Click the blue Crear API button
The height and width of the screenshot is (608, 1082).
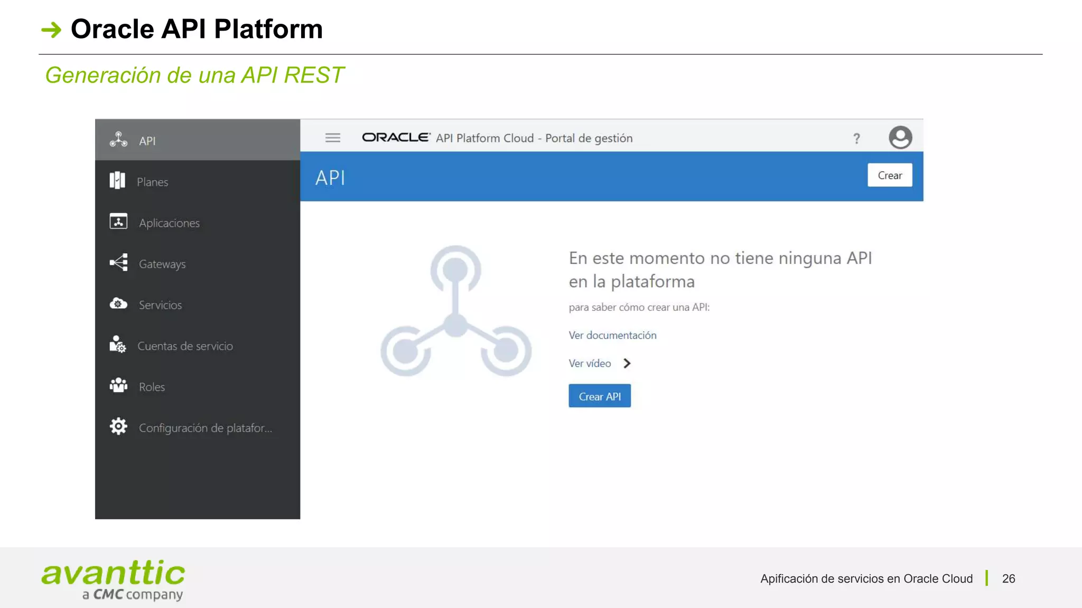coord(600,396)
